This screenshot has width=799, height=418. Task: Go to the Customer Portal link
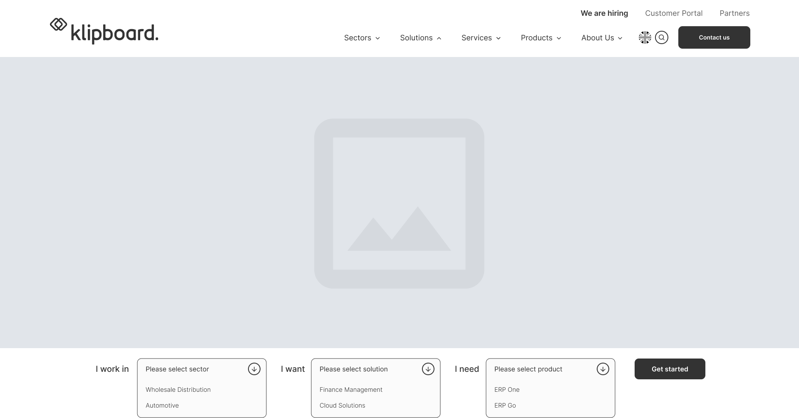pos(673,13)
